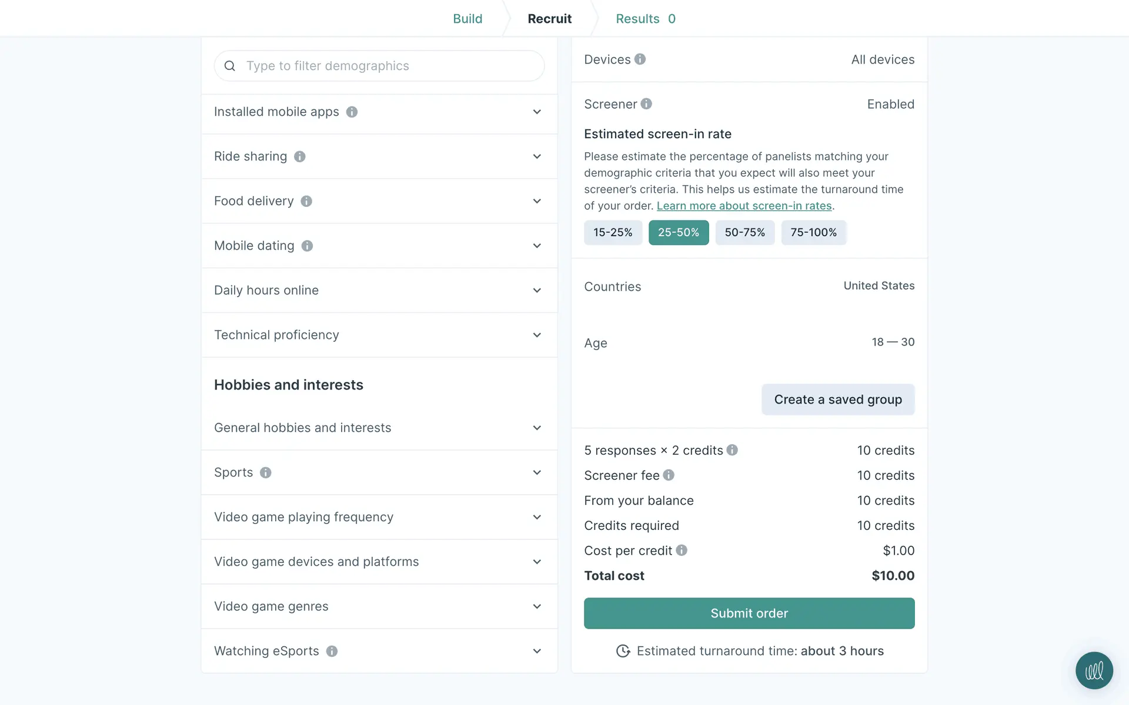
Task: Open the chat widget in the corner
Action: [x=1094, y=670]
